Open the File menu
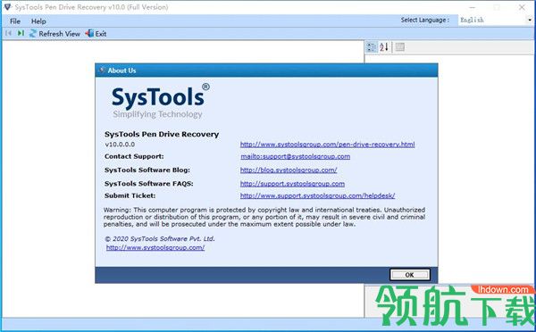536x332 pixels. click(x=15, y=21)
